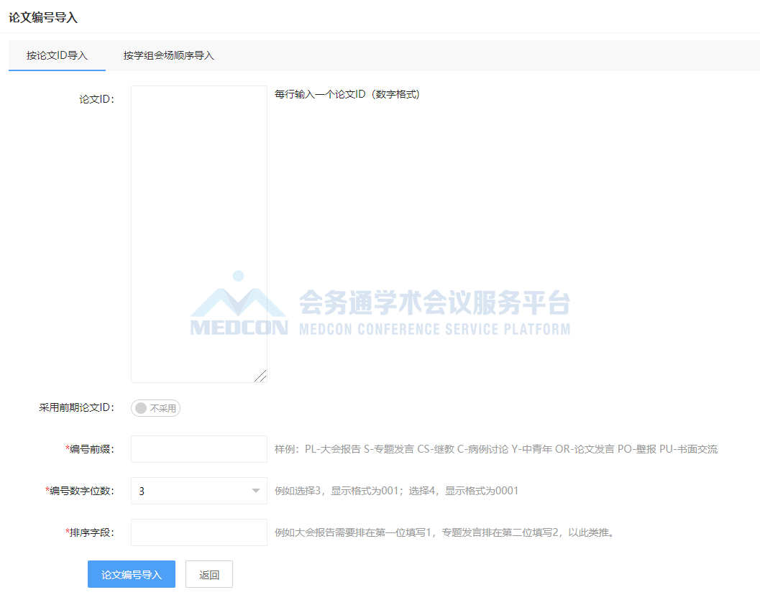Click the hint 每行输入一个论文ID（数字格式）
The width and height of the screenshot is (760, 605).
click(x=347, y=94)
